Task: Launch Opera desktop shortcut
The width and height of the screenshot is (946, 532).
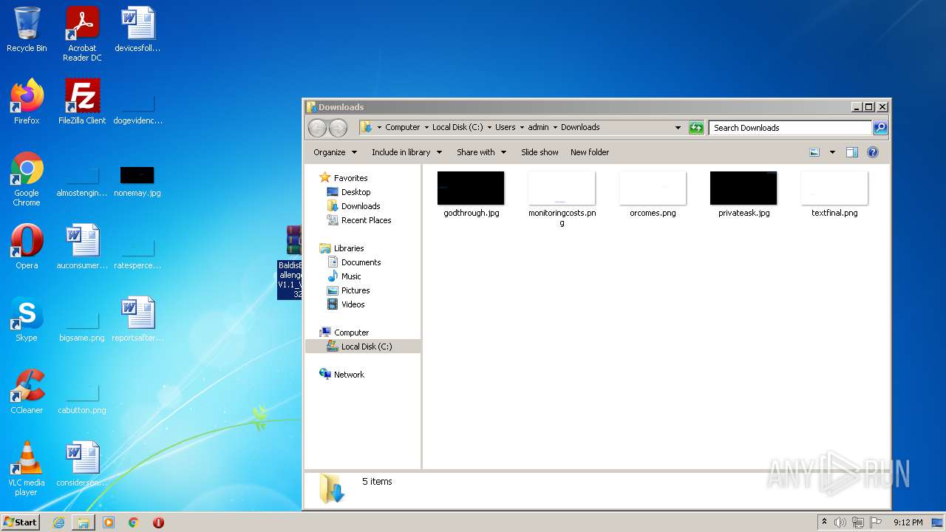Action: tap(27, 246)
